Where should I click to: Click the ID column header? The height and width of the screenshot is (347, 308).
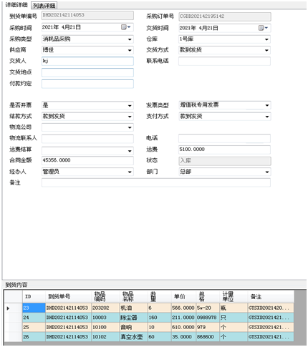[x=34, y=297]
